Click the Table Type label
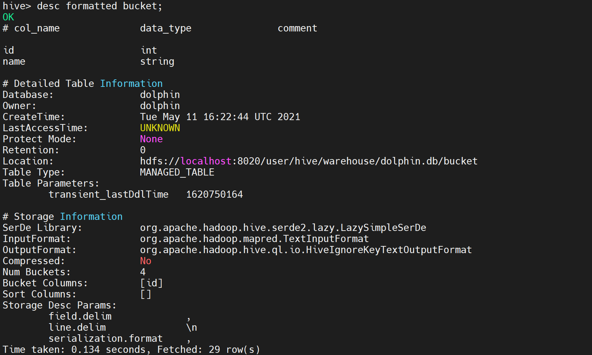The width and height of the screenshot is (592, 355). [34, 172]
